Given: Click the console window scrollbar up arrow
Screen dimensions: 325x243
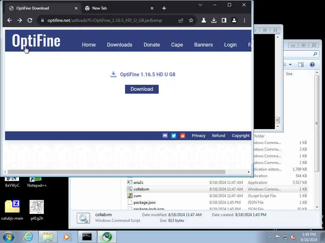Looking at the screenshot, I should [278, 37].
